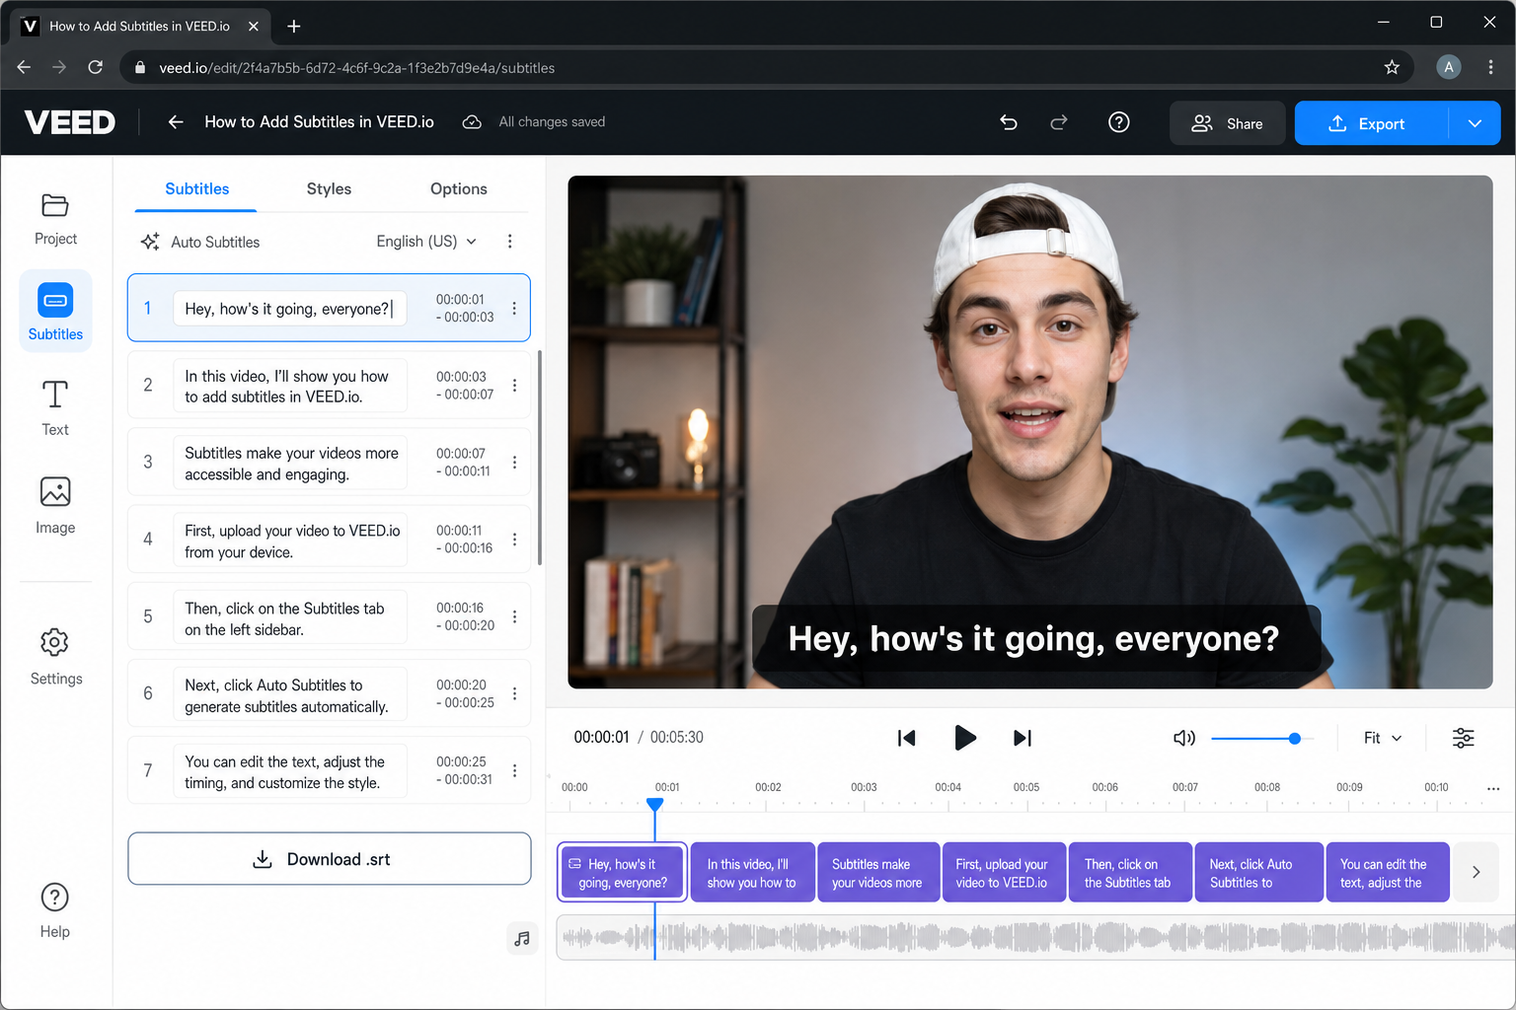
Task: Open more options for subtitle 6
Action: 514,693
